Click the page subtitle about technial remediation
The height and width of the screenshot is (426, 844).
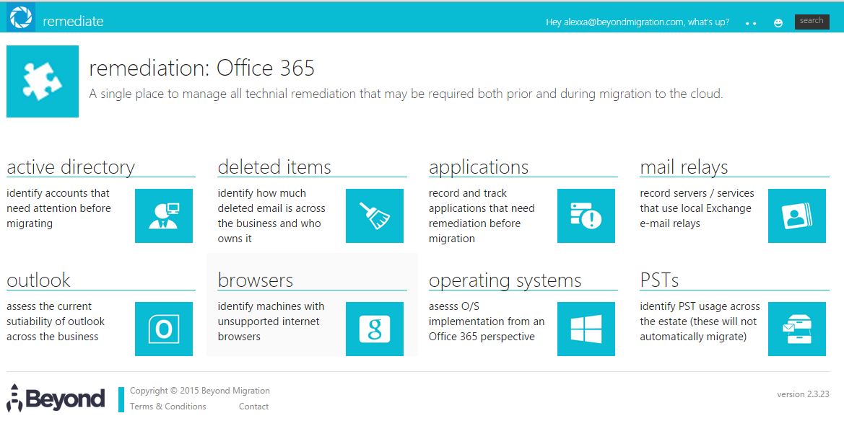(406, 94)
